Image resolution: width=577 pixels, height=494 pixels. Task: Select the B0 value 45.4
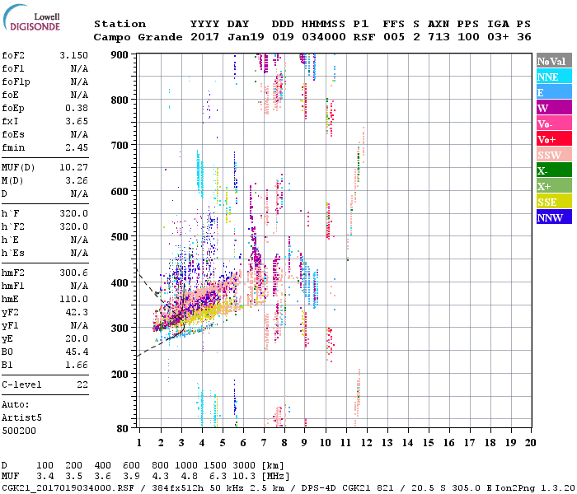77,352
